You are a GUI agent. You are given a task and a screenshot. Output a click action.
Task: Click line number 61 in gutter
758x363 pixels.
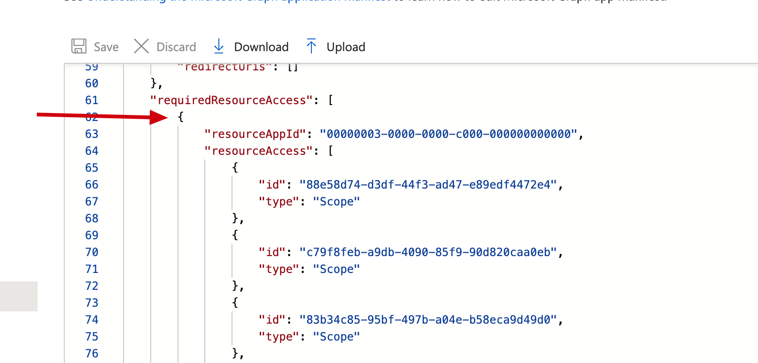[92, 100]
